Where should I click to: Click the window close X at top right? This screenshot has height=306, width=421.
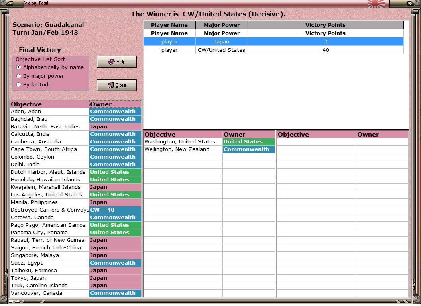[x=410, y=4]
